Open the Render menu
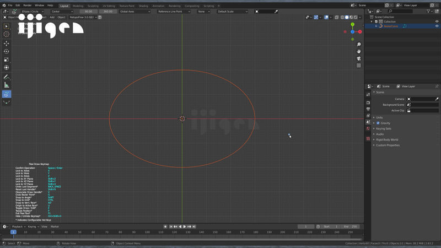Viewport: 441px width, 248px height. pyautogui.click(x=27, y=6)
